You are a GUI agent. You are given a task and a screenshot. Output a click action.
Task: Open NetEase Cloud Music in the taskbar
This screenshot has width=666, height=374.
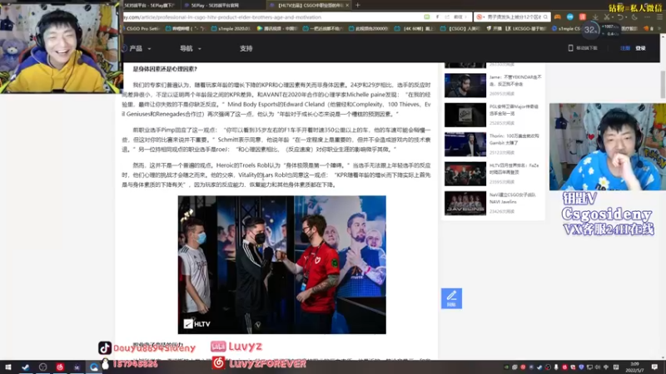[59, 367]
